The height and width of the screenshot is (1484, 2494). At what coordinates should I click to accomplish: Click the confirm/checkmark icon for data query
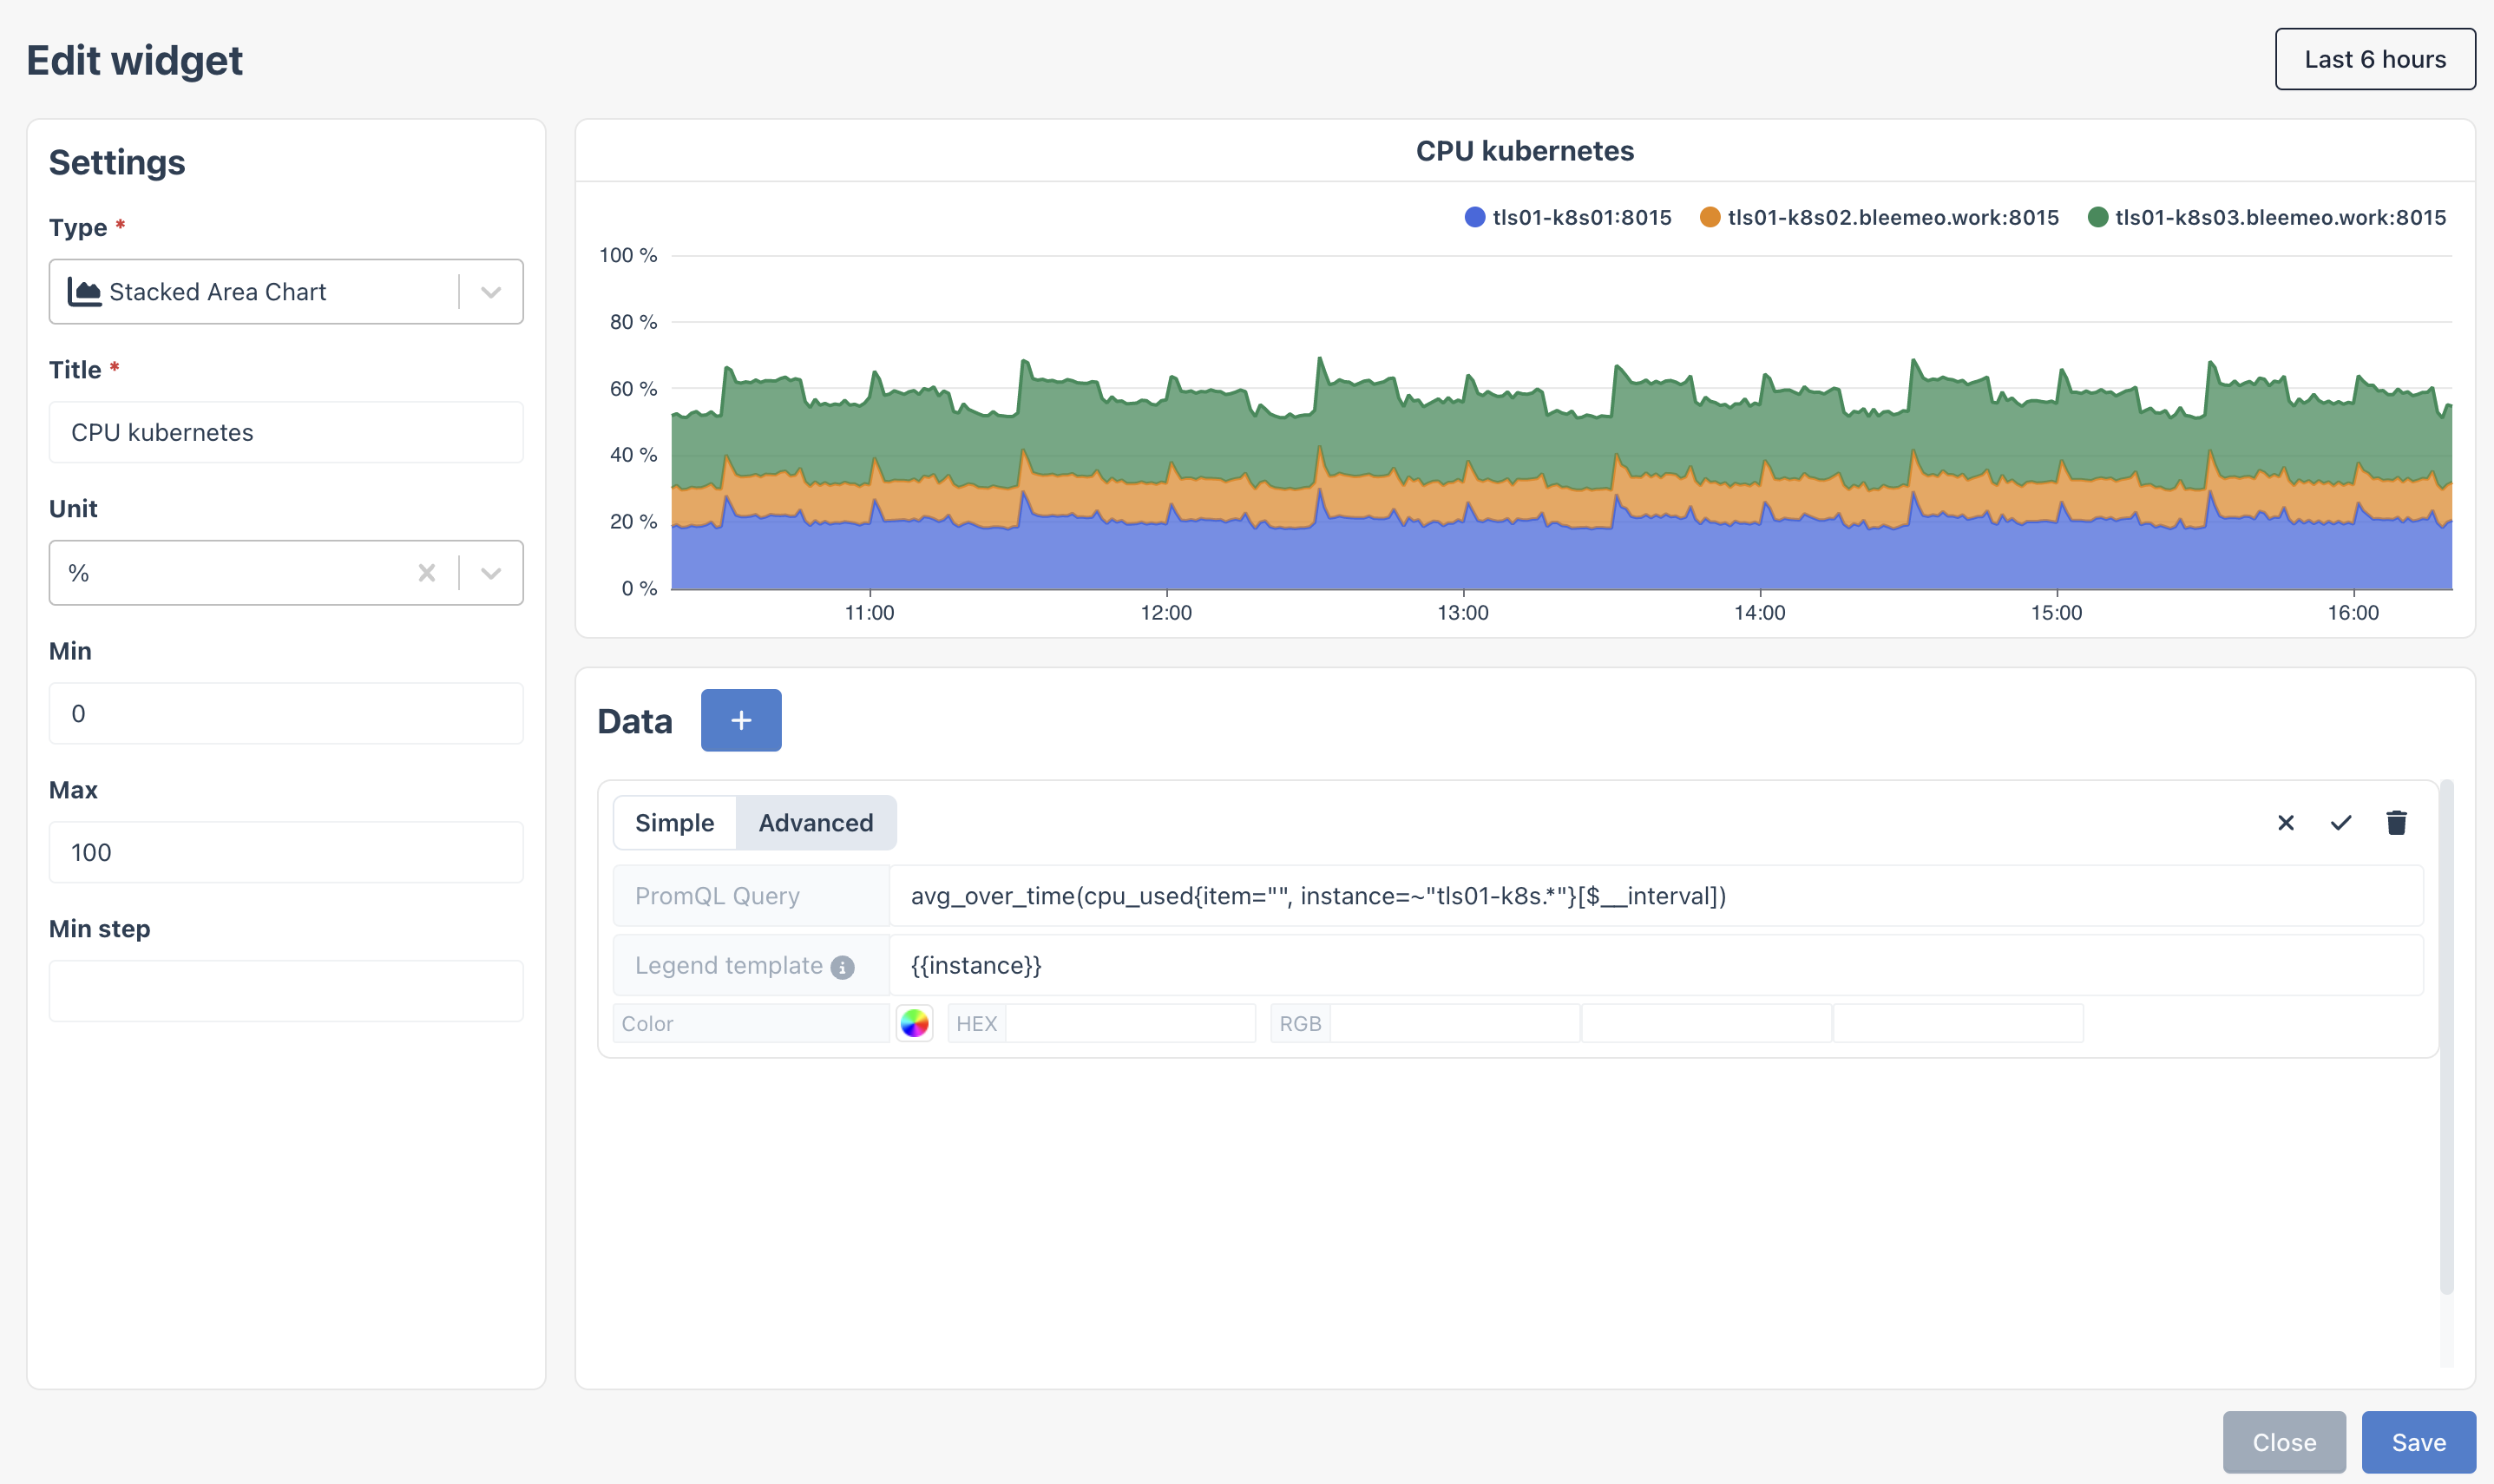click(x=2340, y=822)
